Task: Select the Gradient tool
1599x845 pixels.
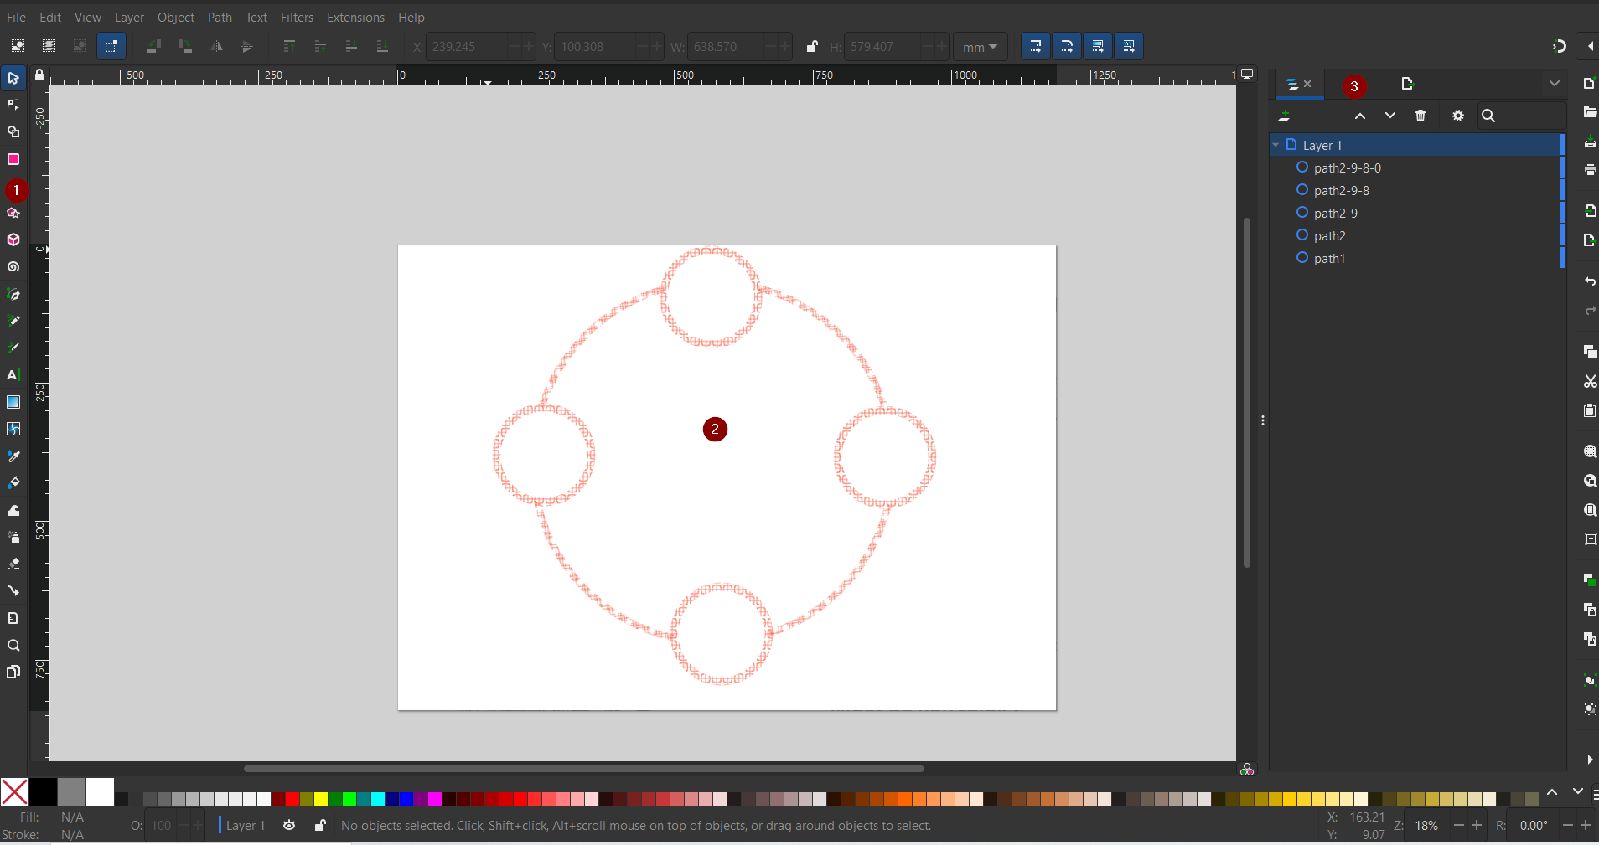Action: coord(13,402)
